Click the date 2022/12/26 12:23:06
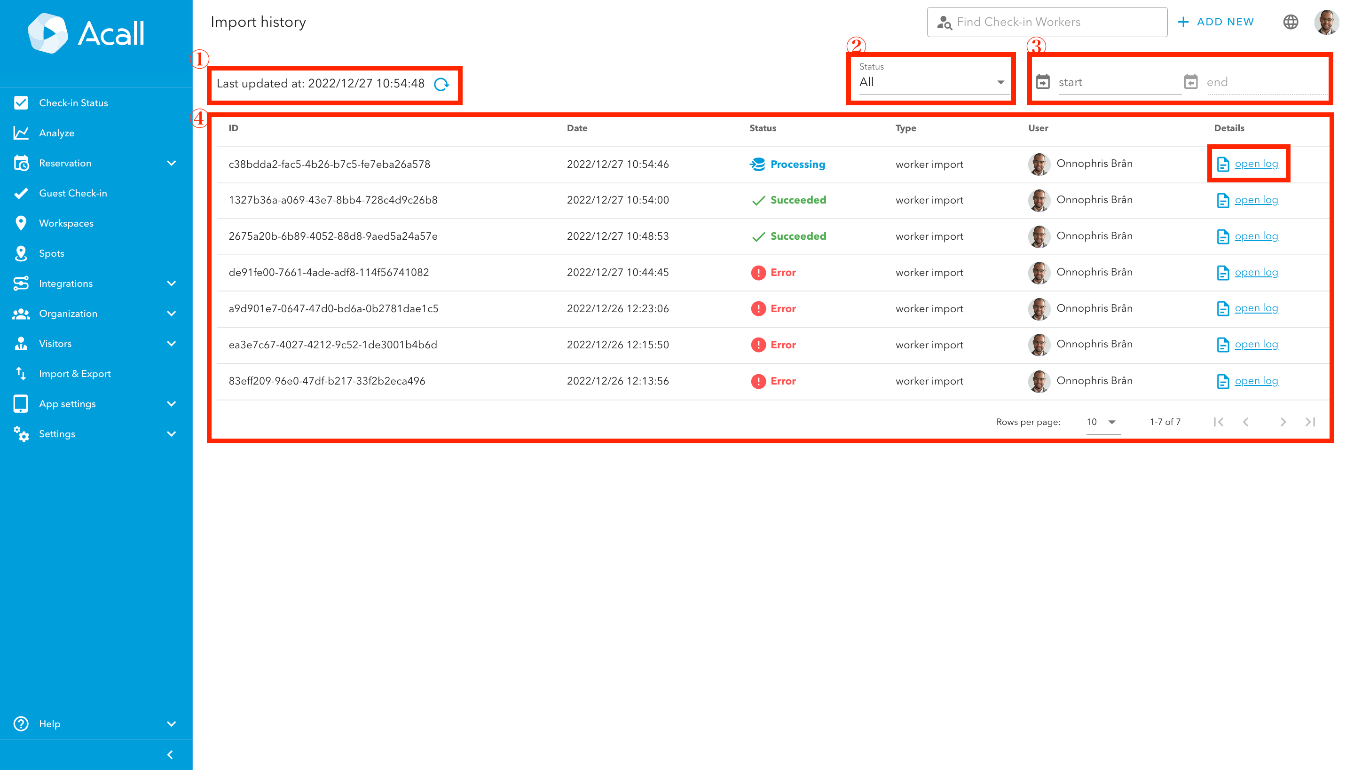The width and height of the screenshot is (1354, 770). click(617, 308)
